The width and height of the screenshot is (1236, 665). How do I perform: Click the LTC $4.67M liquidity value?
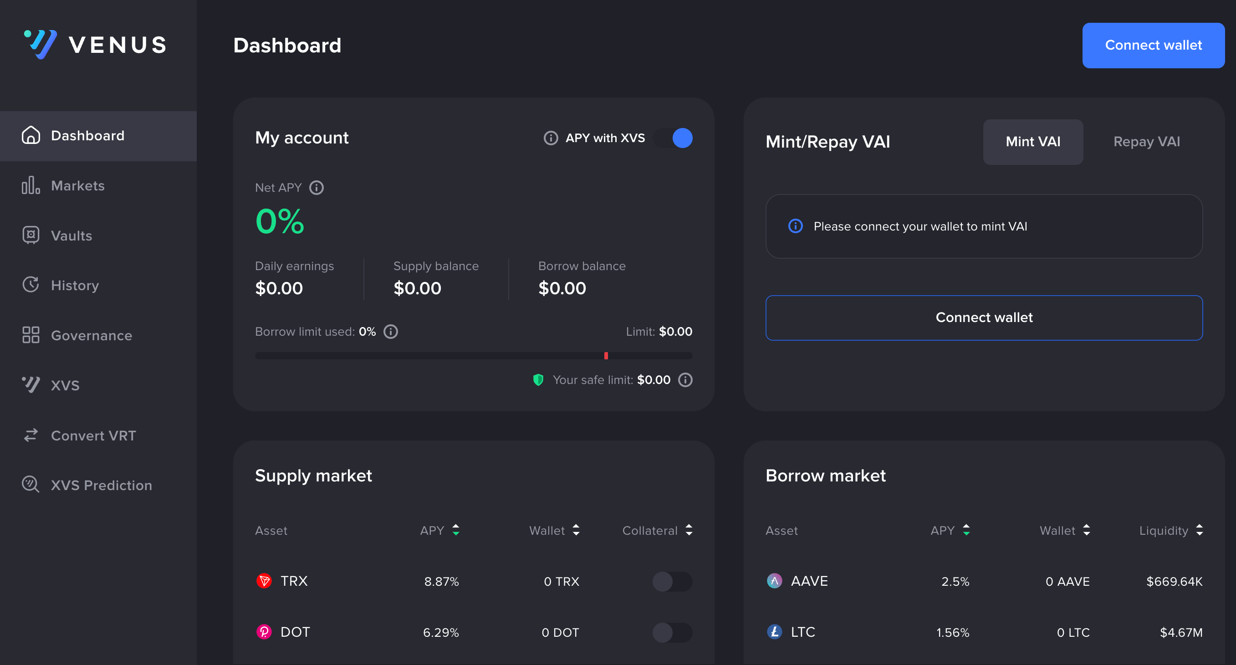[1181, 632]
